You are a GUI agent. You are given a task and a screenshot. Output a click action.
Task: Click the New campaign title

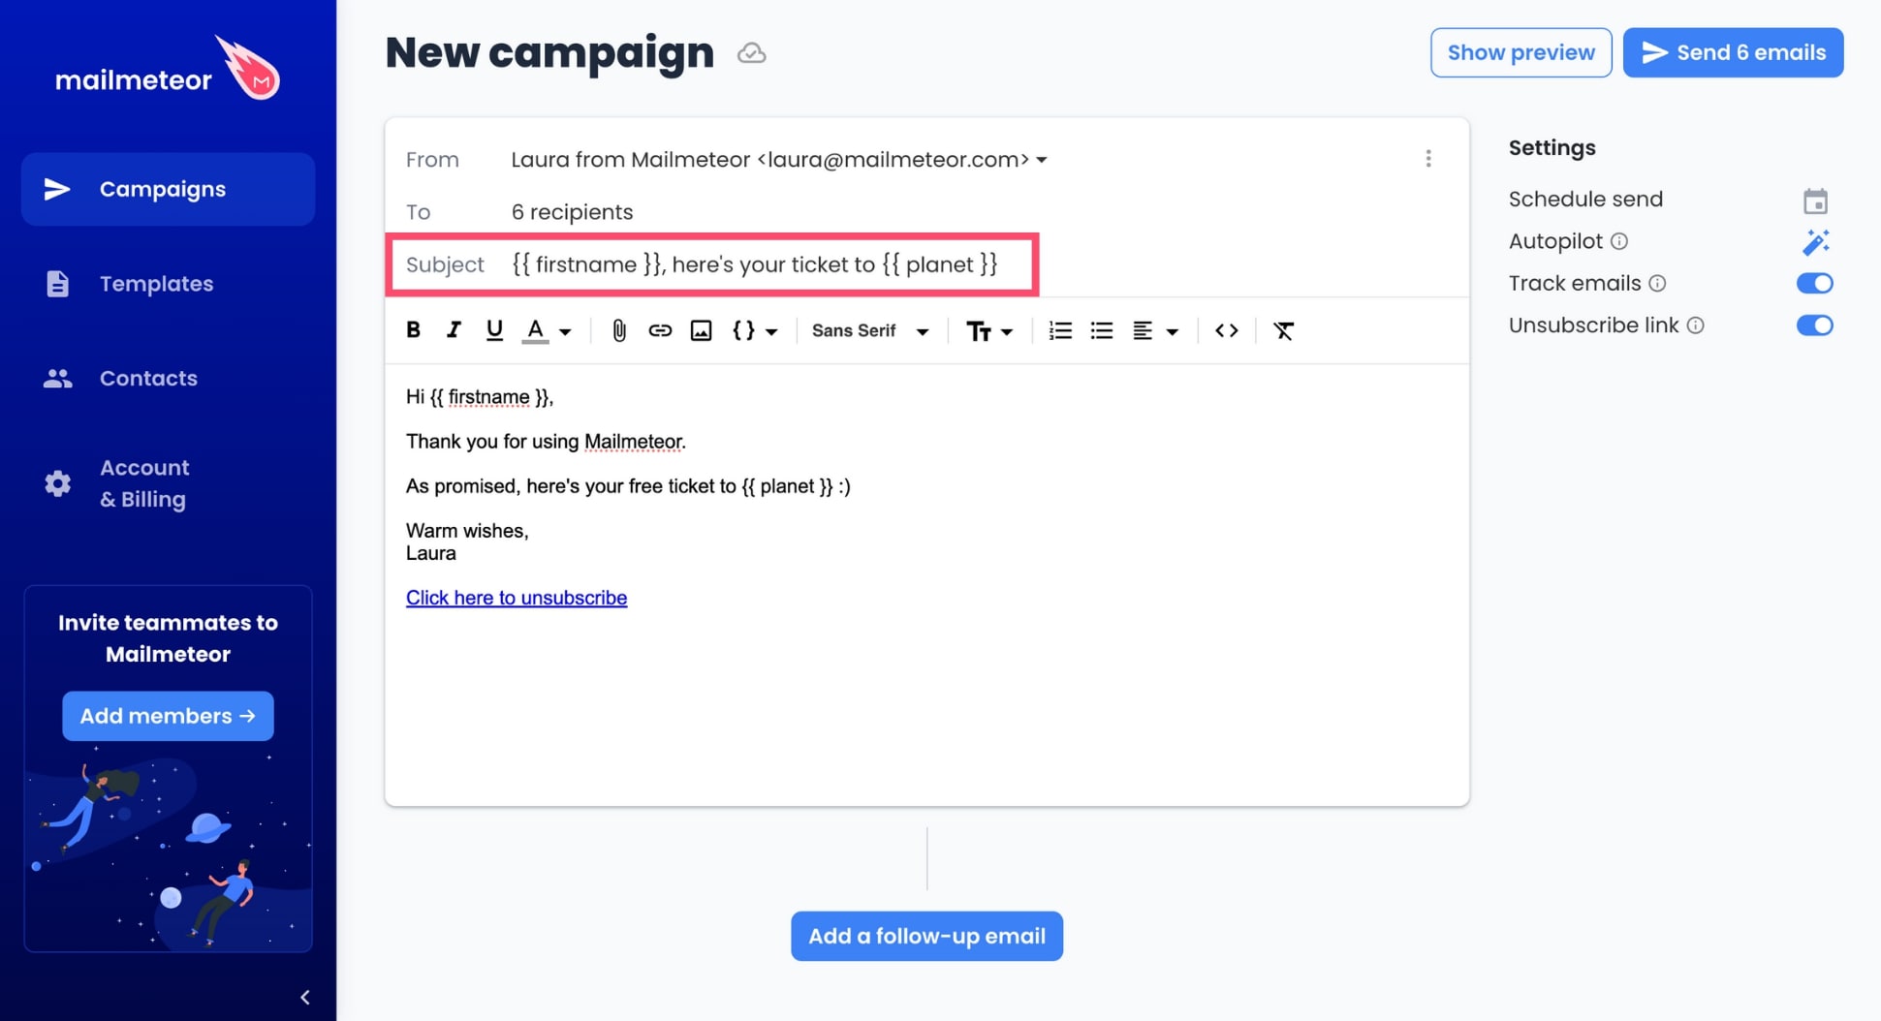(x=549, y=52)
